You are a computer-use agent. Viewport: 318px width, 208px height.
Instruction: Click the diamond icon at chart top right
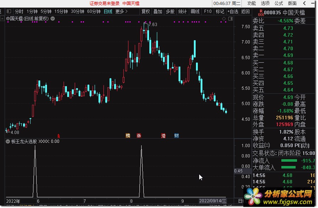tap(224, 19)
